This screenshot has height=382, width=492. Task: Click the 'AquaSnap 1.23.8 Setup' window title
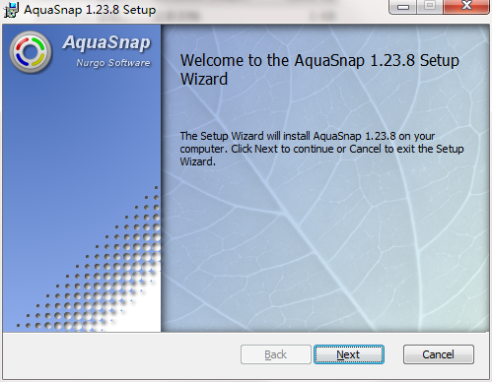(x=90, y=10)
